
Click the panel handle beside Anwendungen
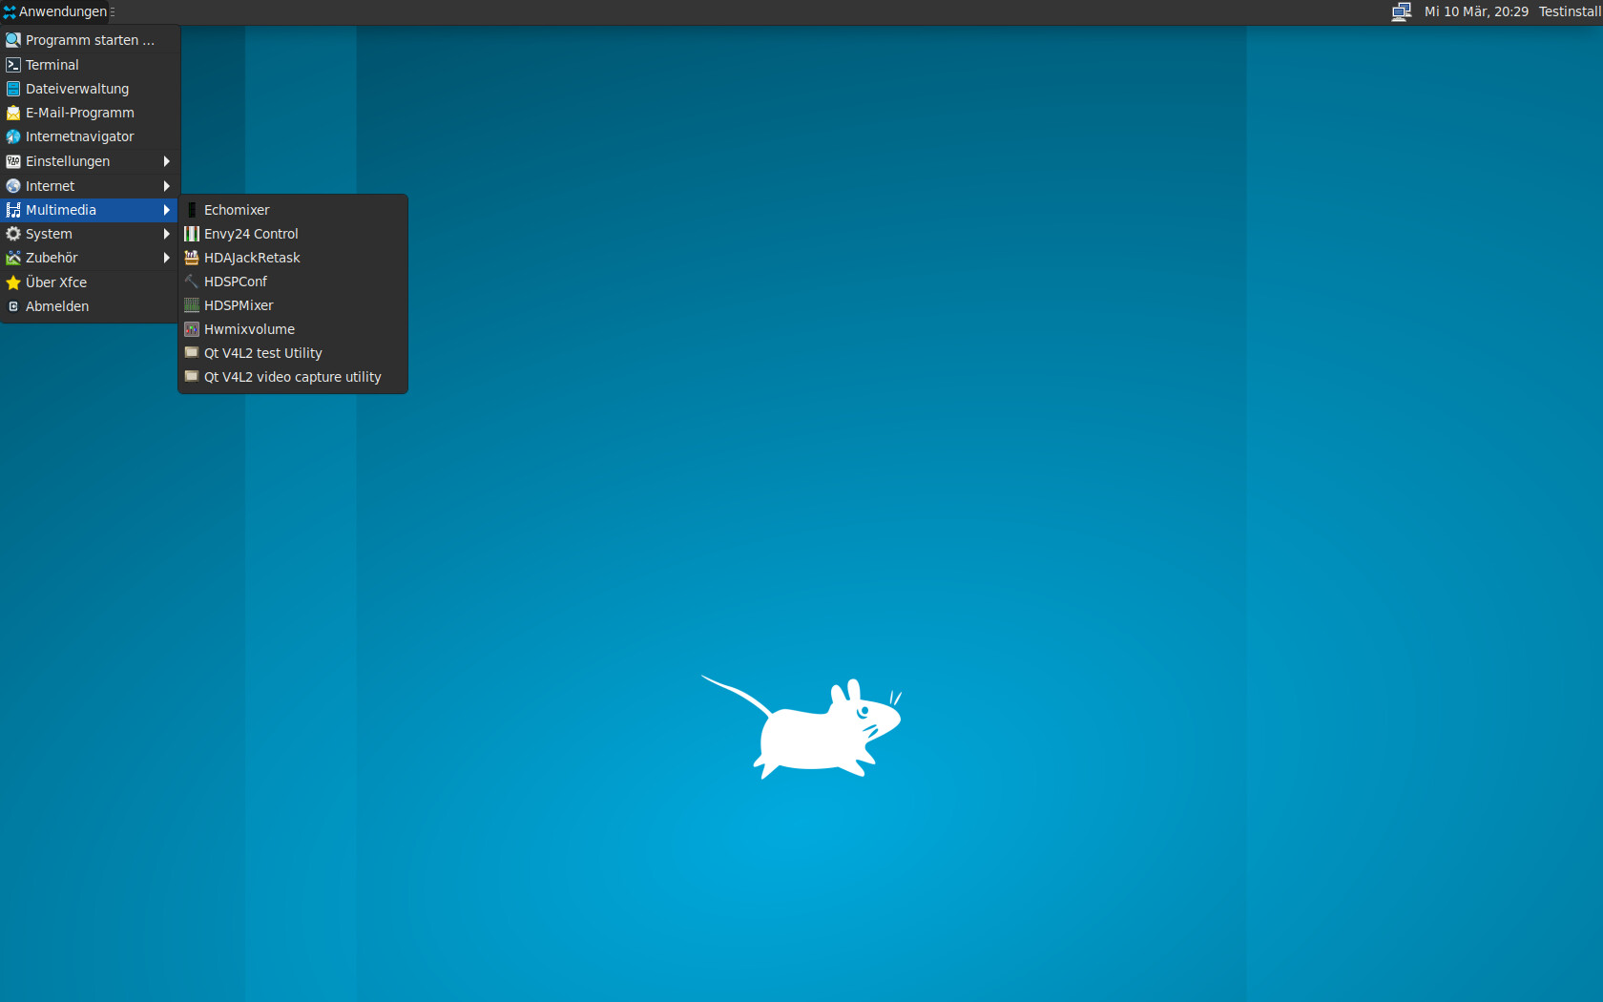click(x=113, y=11)
